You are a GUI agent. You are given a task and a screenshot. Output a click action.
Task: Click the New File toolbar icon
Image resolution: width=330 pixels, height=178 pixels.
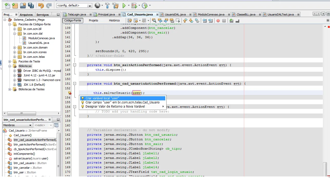7,5
